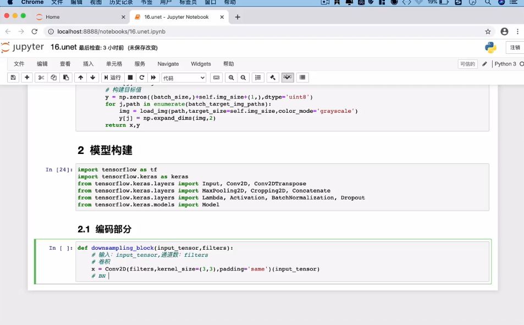This screenshot has height=325, width=524.
Task: Select the In [24] imports code cell
Action: 283,187
